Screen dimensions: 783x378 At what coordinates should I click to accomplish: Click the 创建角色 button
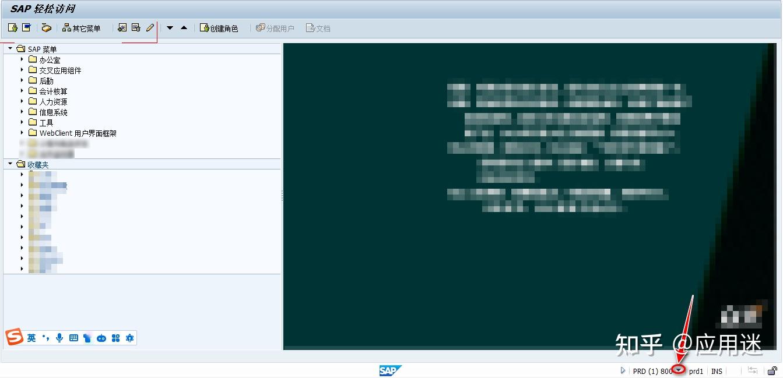(219, 28)
